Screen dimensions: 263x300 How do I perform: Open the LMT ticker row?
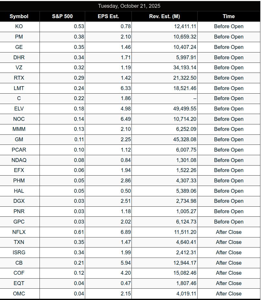coord(19,88)
